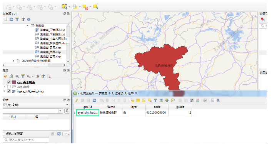
Task: Pan map to selected rows icon
Action: click(x=167, y=100)
